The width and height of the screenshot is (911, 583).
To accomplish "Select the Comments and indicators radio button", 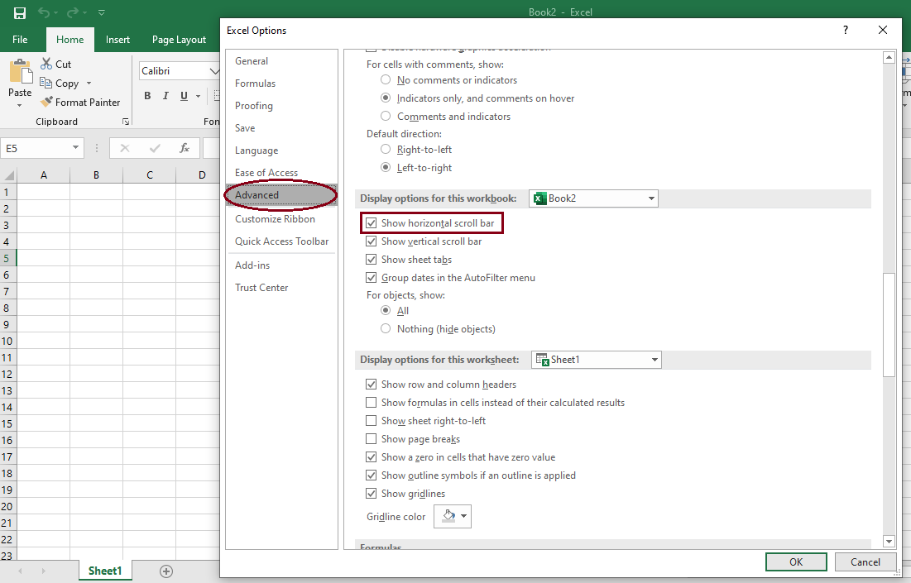I will tap(385, 117).
